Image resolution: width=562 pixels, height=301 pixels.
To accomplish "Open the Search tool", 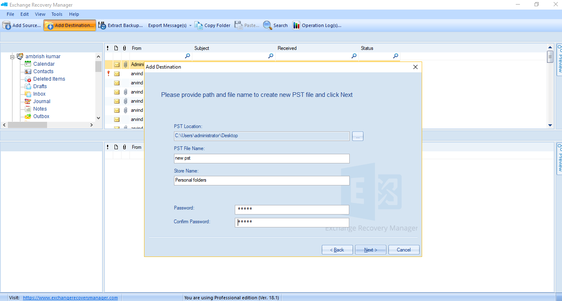I will (275, 25).
